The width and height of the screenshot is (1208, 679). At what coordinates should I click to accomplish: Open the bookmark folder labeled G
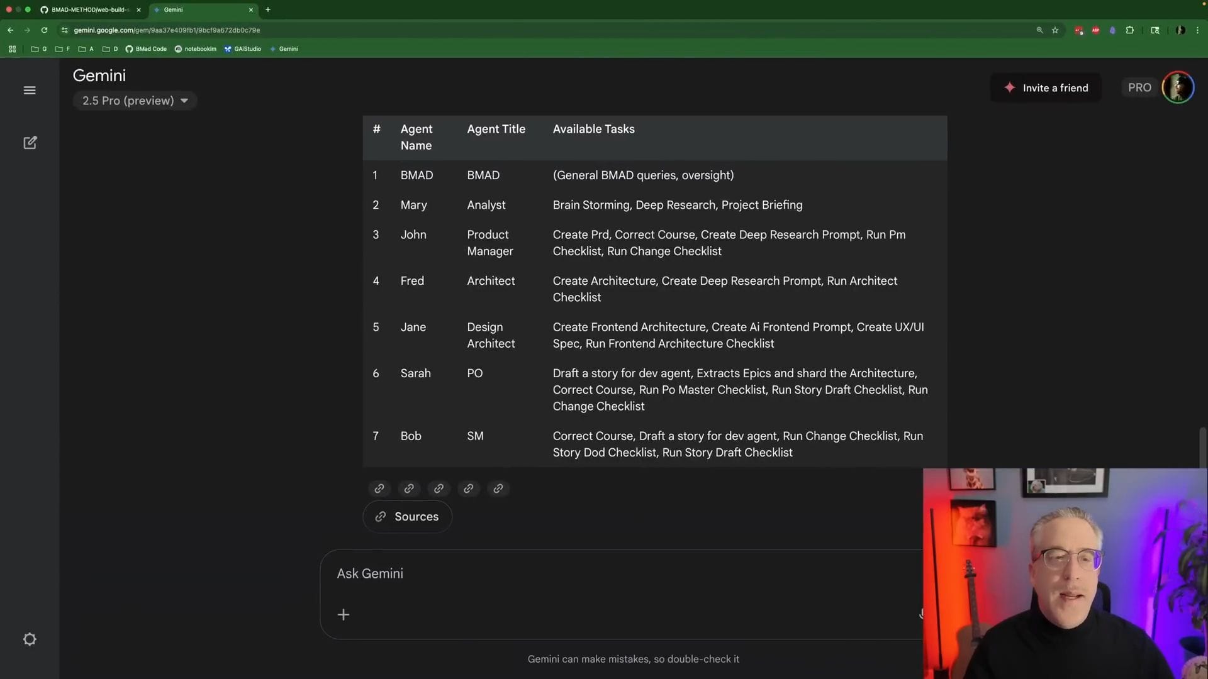point(39,49)
